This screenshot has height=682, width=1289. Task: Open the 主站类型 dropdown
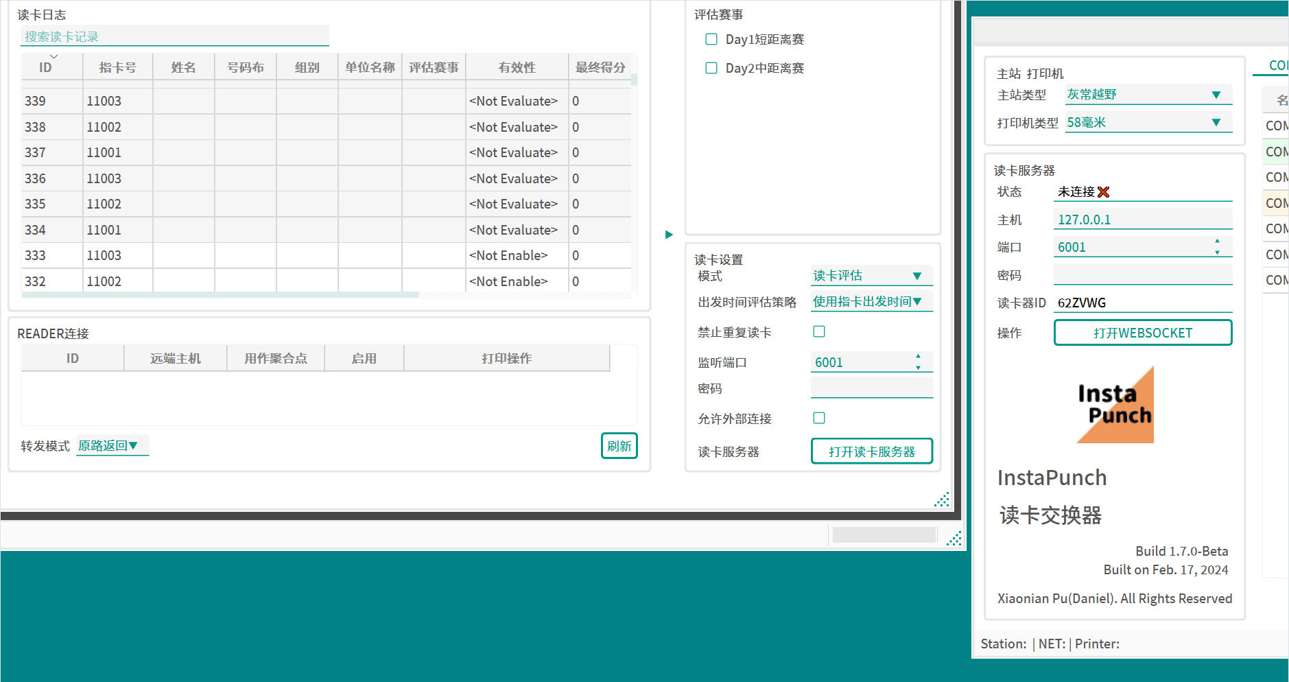1148,95
